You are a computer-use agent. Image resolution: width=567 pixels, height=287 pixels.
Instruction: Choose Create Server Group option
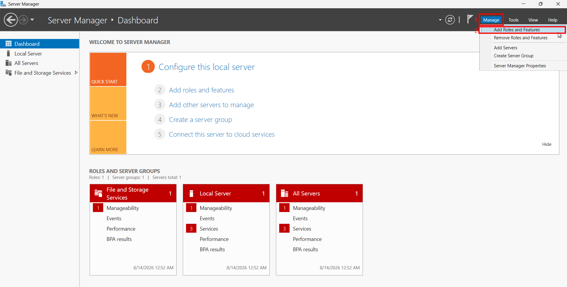click(523, 56)
